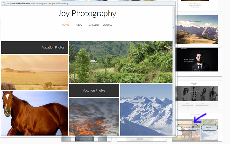Click the scrollbar down arrow in preview popup
This screenshot has width=230, height=144.
click(x=174, y=134)
